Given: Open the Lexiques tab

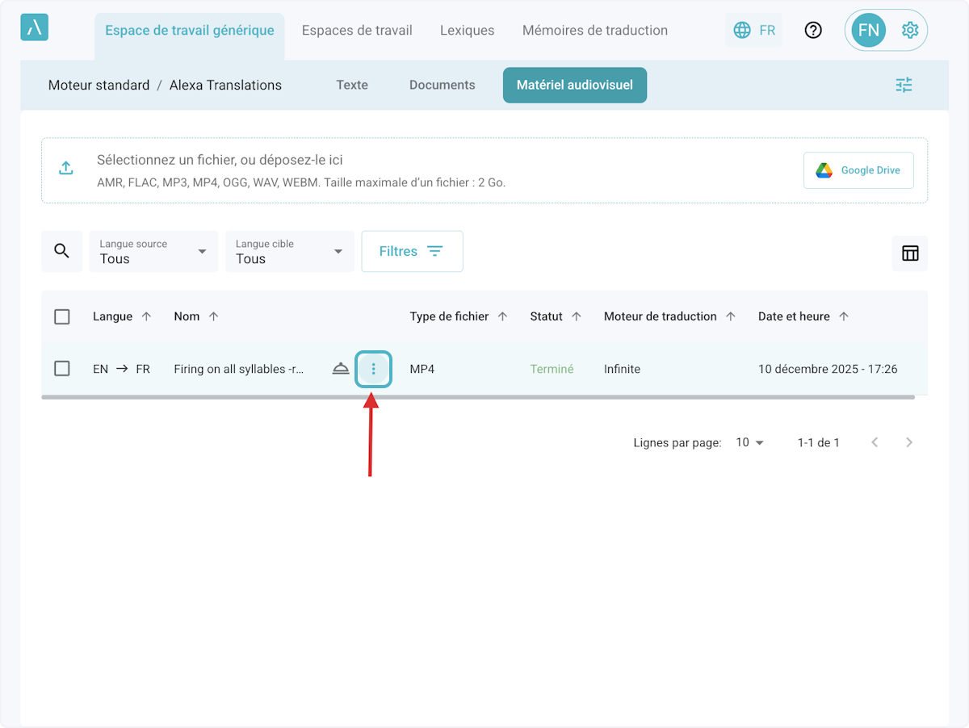Looking at the screenshot, I should 467,31.
